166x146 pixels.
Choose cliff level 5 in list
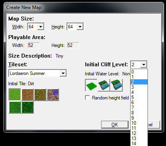point(139,97)
